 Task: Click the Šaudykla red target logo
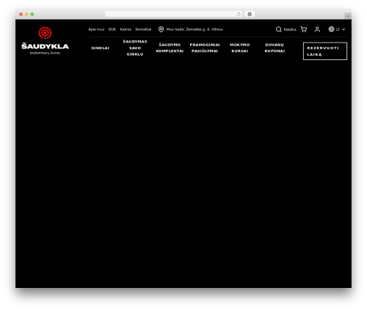tap(45, 33)
